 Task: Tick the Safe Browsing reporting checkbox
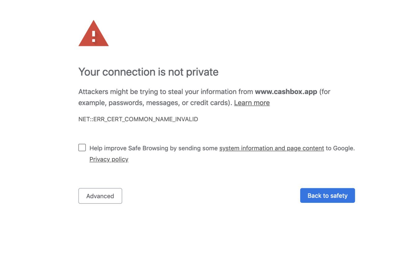point(82,148)
